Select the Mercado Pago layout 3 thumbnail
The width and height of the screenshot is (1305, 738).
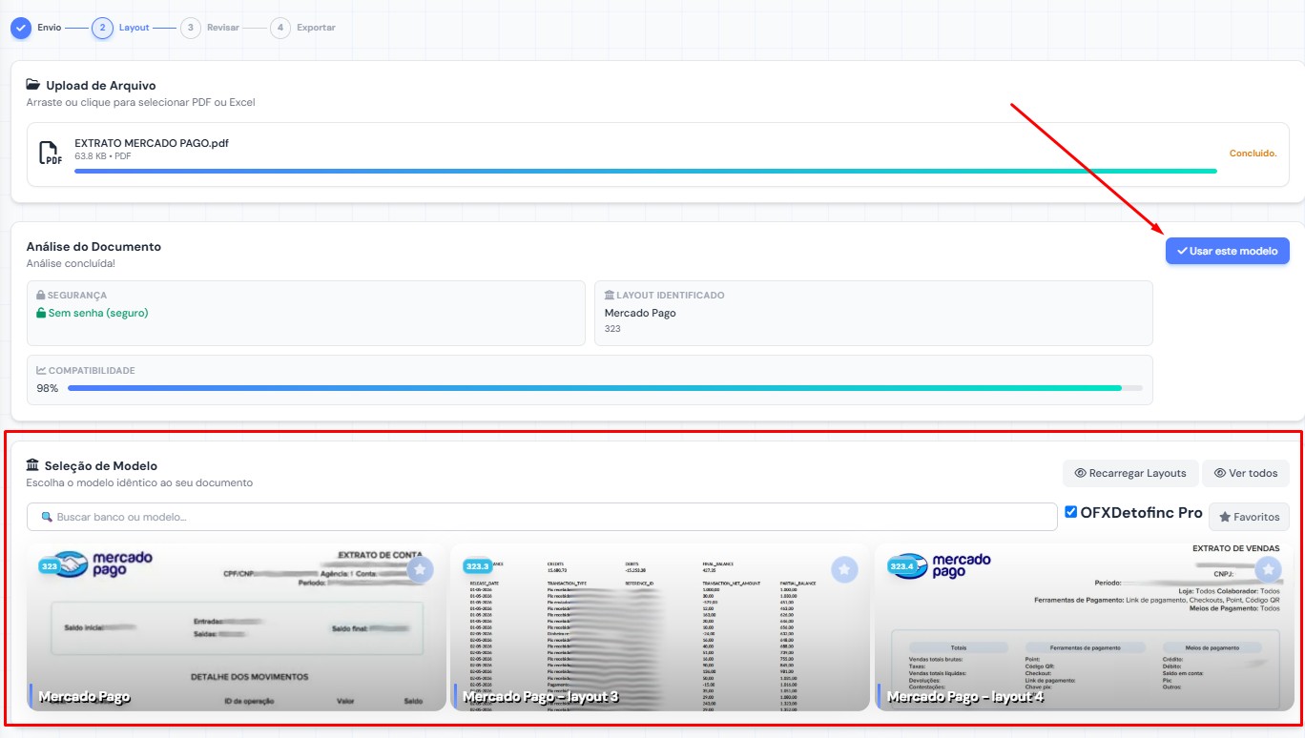click(x=659, y=627)
